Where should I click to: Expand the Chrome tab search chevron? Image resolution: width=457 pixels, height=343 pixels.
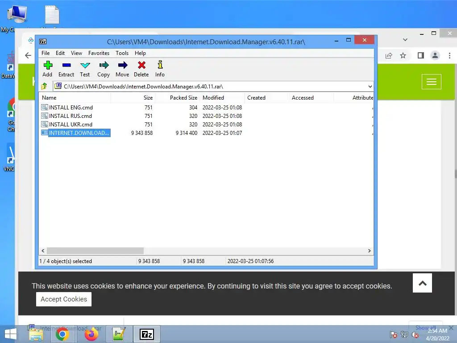coord(405,40)
